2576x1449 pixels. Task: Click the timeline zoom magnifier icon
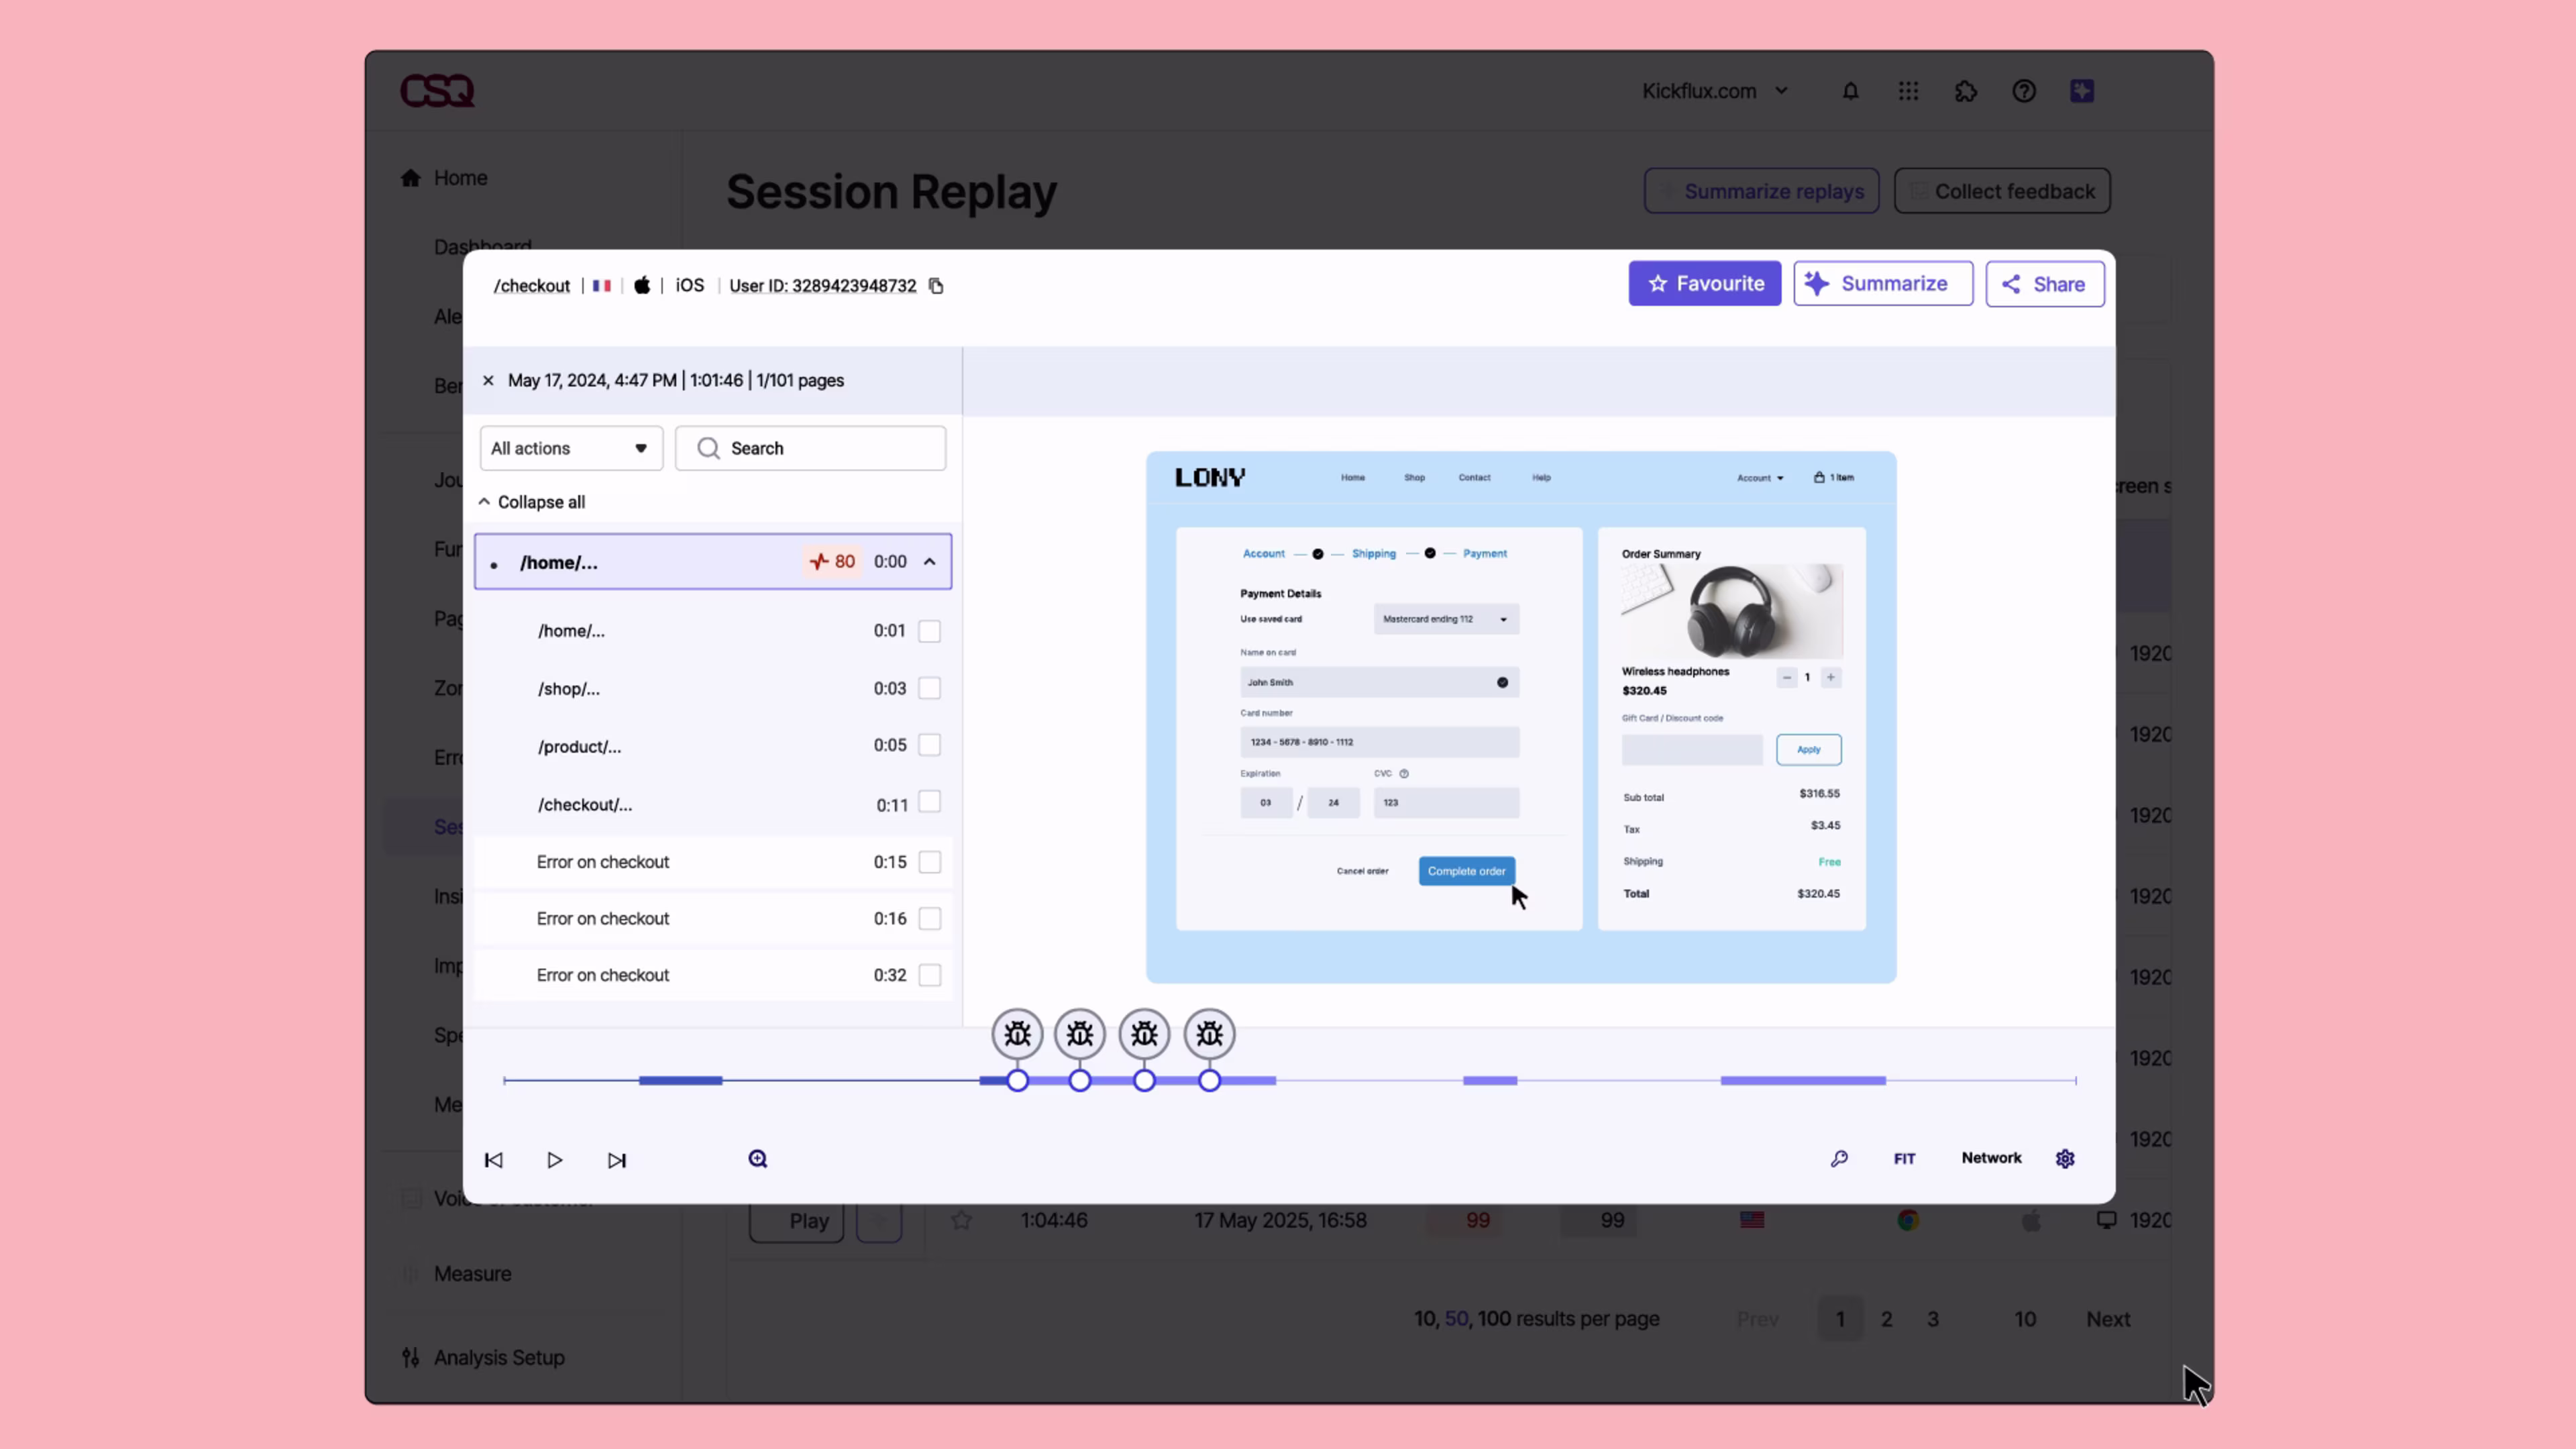coord(758,1159)
